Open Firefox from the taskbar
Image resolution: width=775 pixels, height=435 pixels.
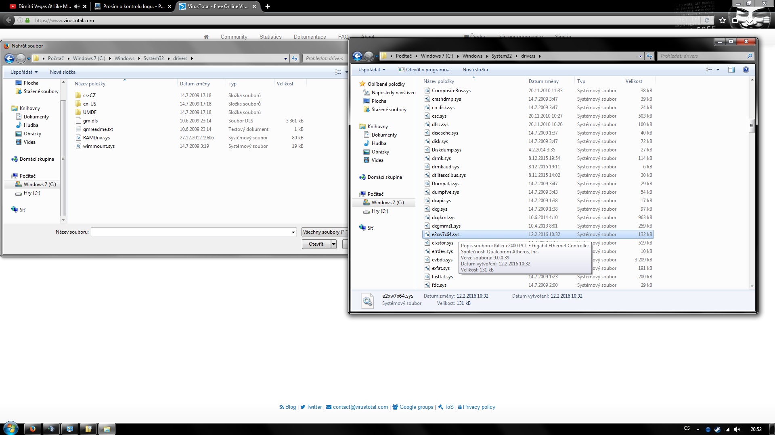33,429
